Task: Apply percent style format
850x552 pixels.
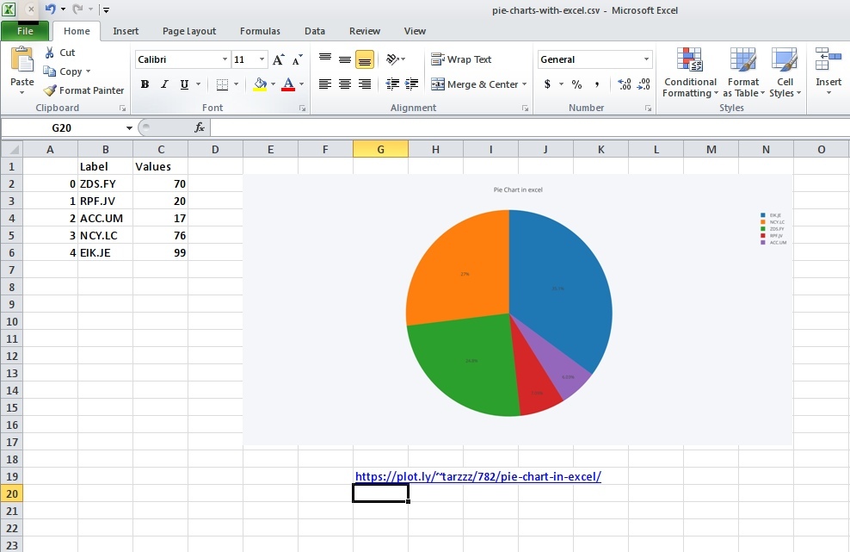Action: [x=576, y=84]
